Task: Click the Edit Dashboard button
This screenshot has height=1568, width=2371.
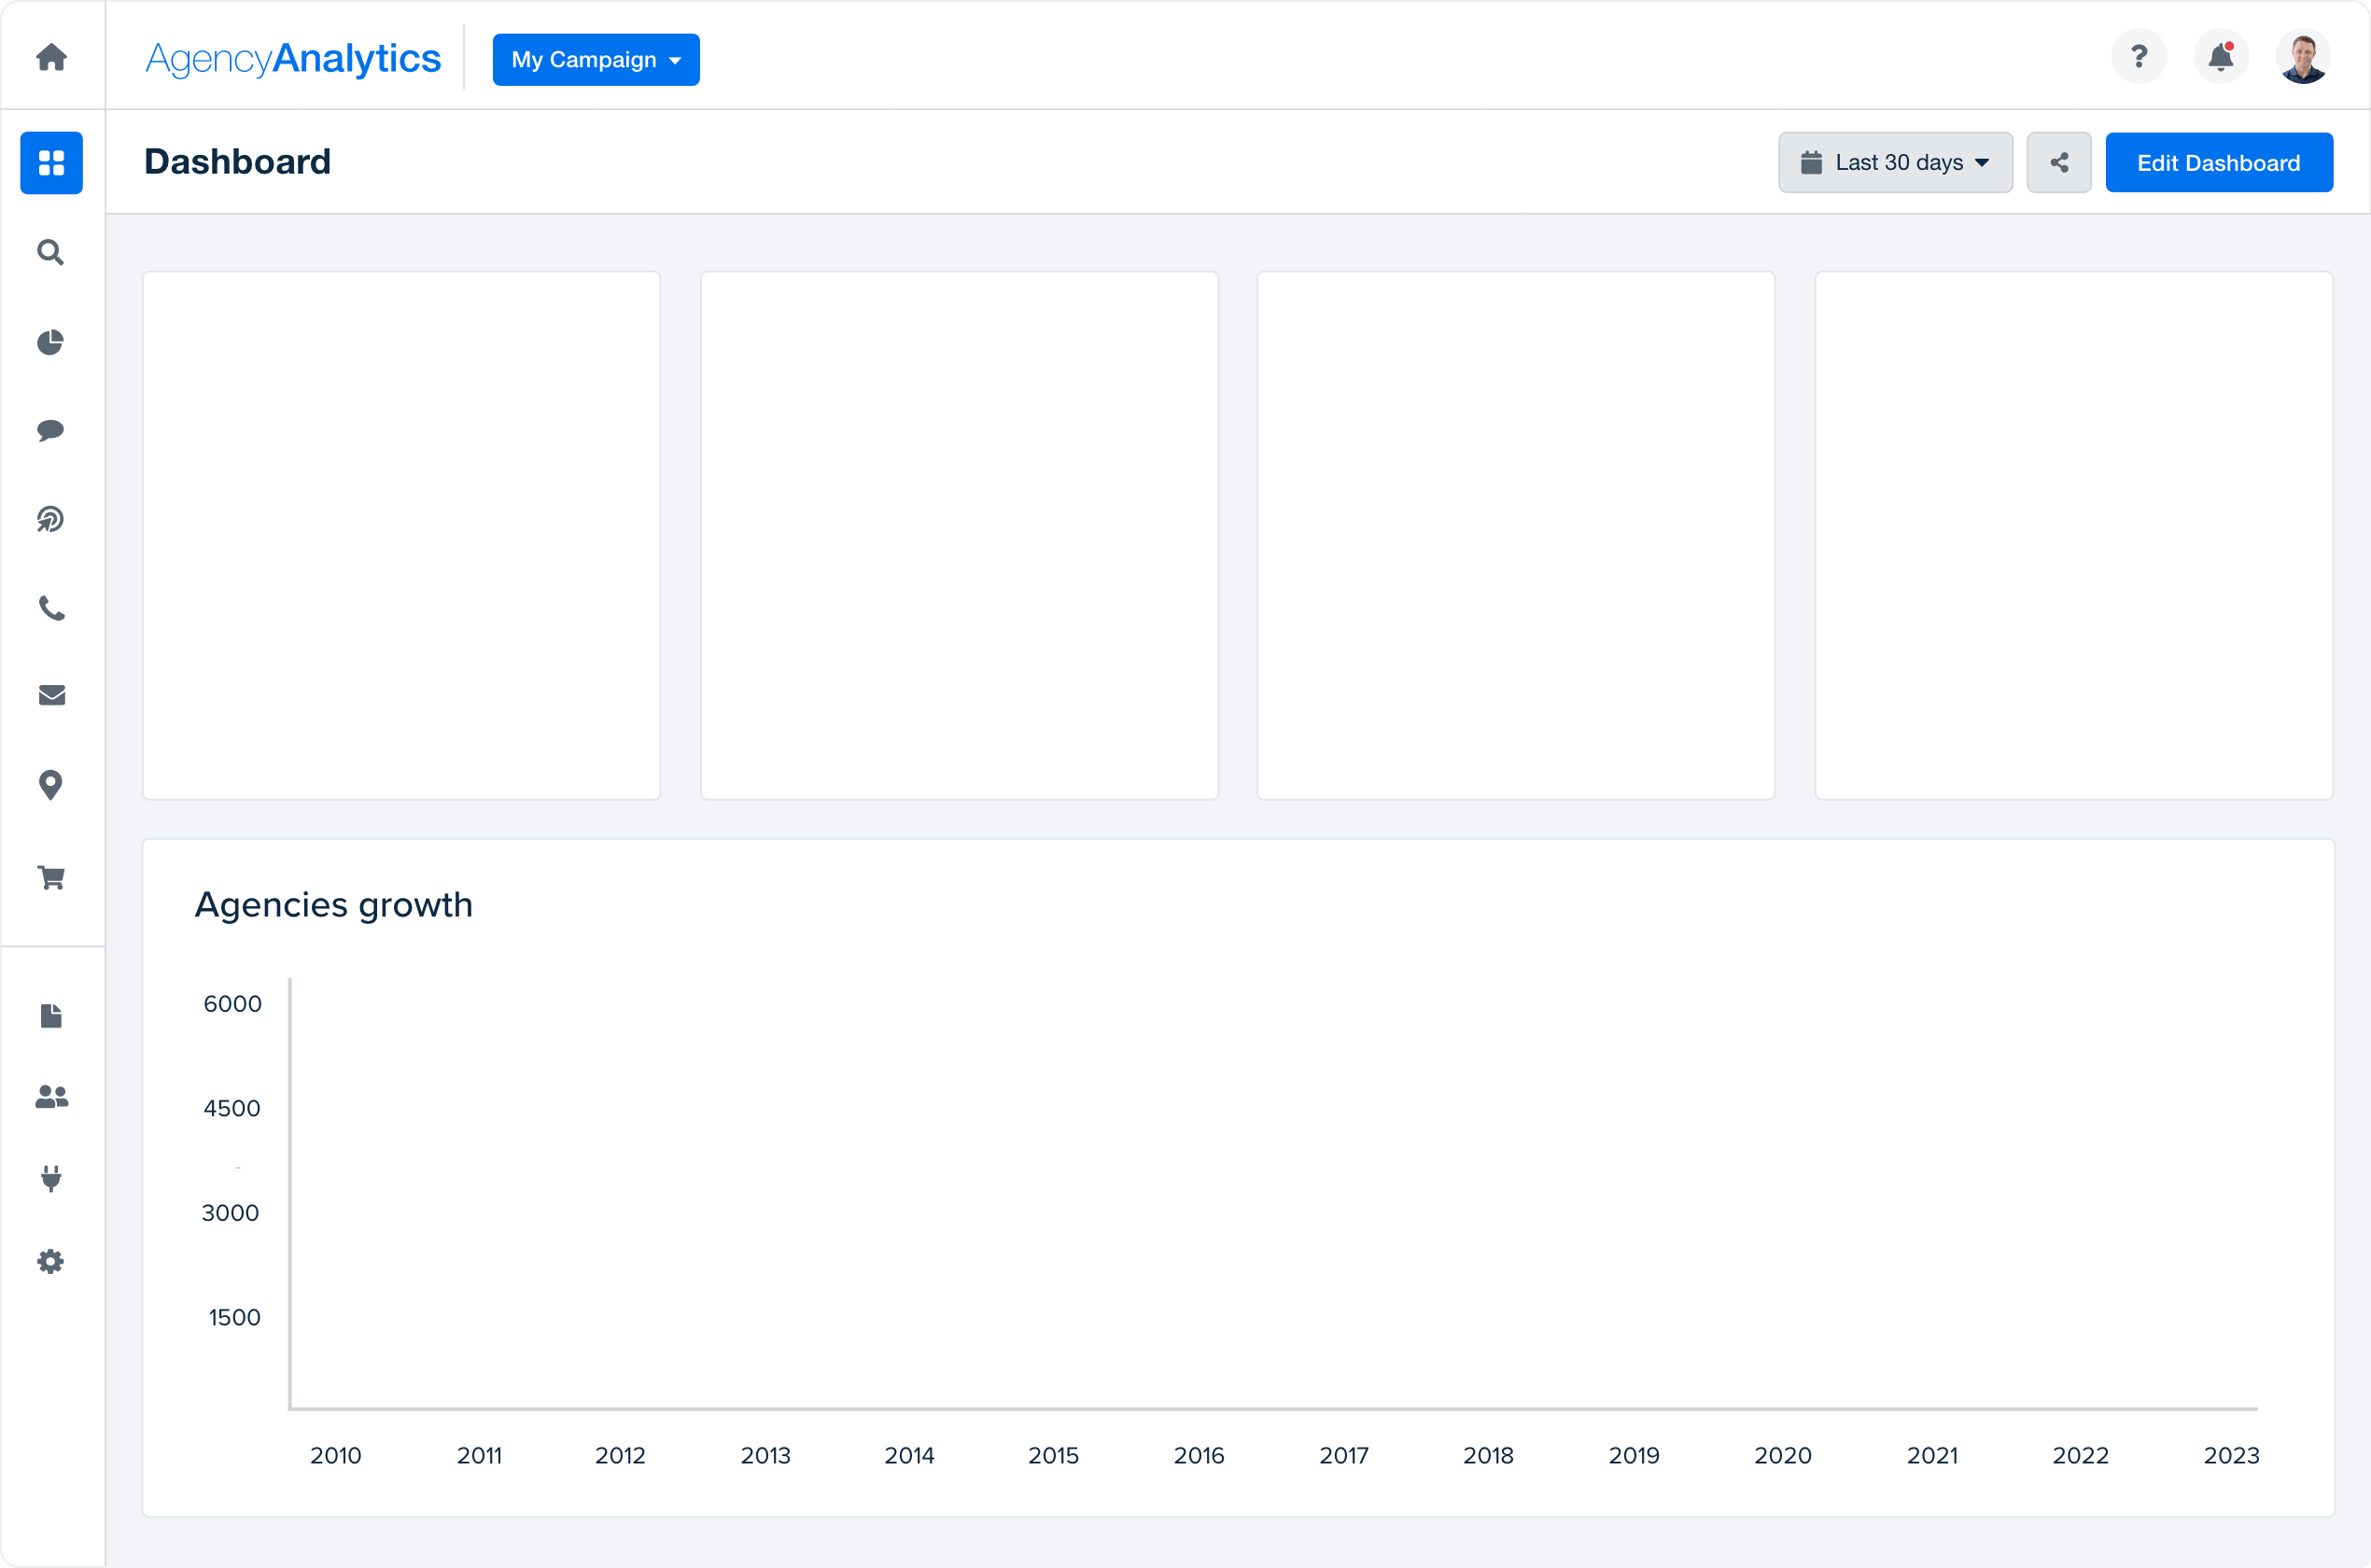Action: pyautogui.click(x=2219, y=161)
